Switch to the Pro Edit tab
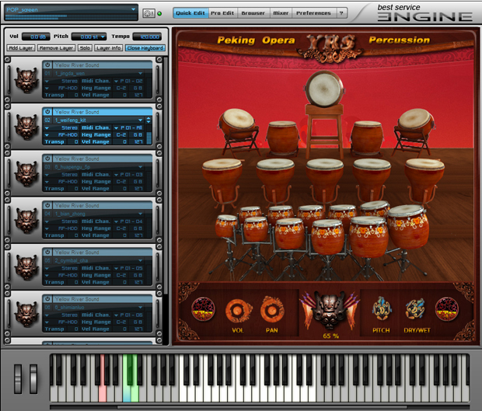Viewport: 482px width, 411px height. pos(222,13)
